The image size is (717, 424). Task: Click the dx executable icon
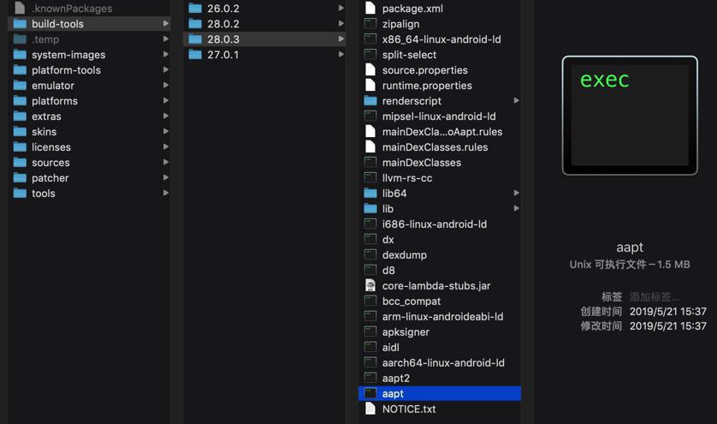pos(370,240)
